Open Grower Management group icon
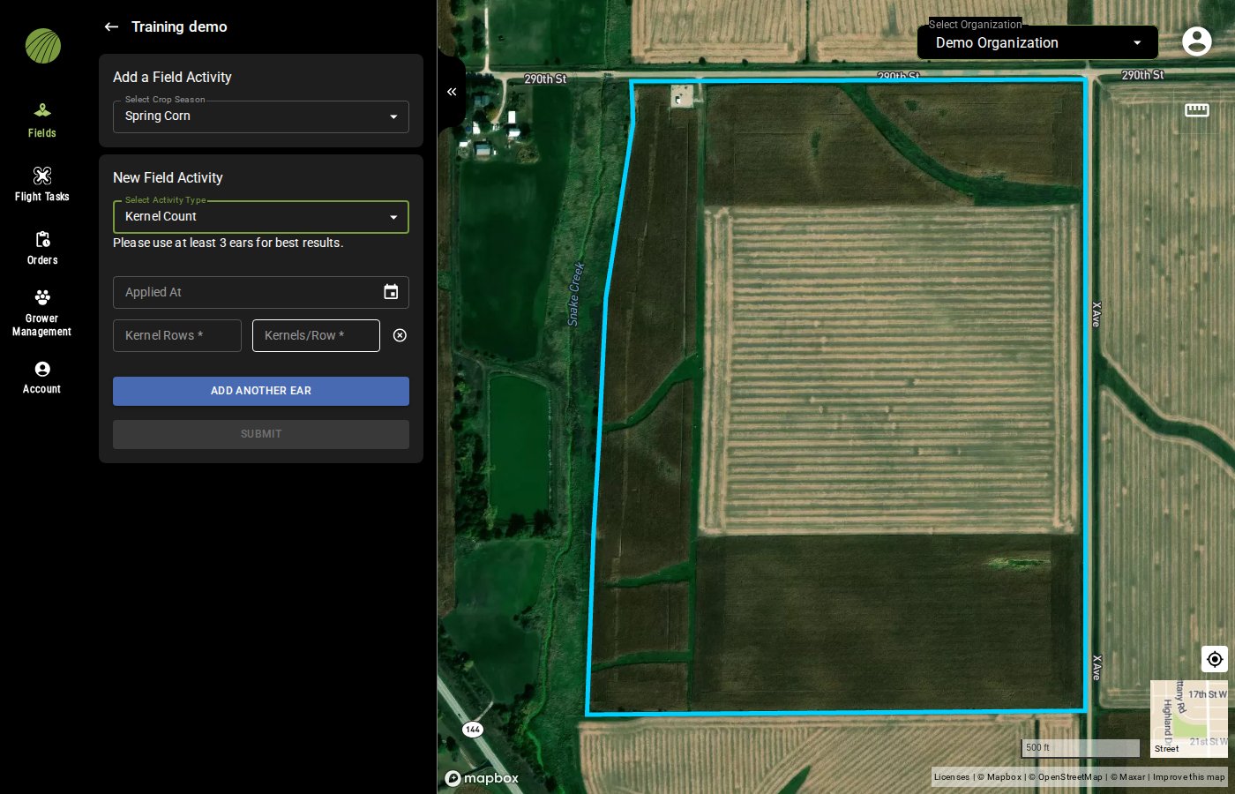Viewport: 1235px width, 794px height. (42, 297)
